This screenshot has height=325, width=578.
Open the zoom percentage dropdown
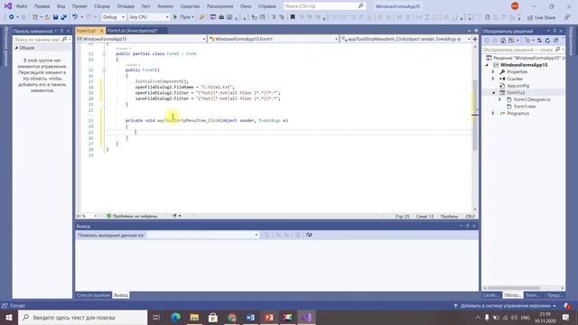coord(87,216)
